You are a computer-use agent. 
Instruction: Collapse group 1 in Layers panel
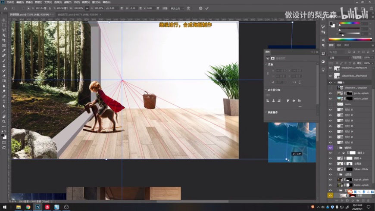335,82
